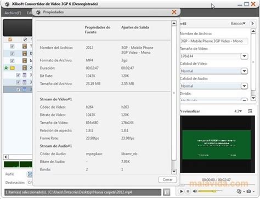Click the green video preview image
Image resolution: width=260 pixels, height=199 pixels.
[217, 144]
